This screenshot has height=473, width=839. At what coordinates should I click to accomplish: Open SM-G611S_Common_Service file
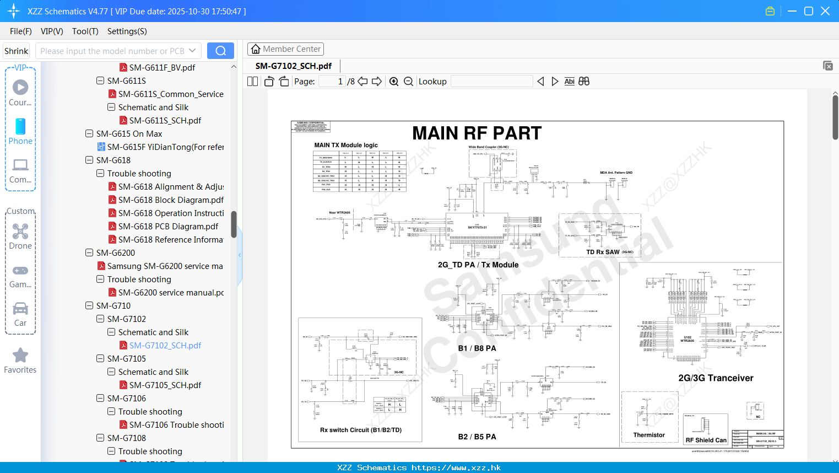coord(166,94)
